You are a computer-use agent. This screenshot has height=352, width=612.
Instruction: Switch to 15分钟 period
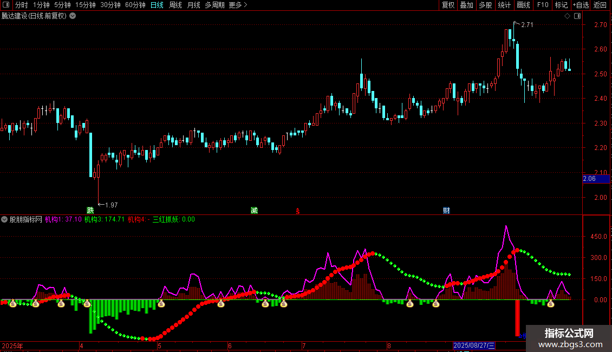pos(86,5)
